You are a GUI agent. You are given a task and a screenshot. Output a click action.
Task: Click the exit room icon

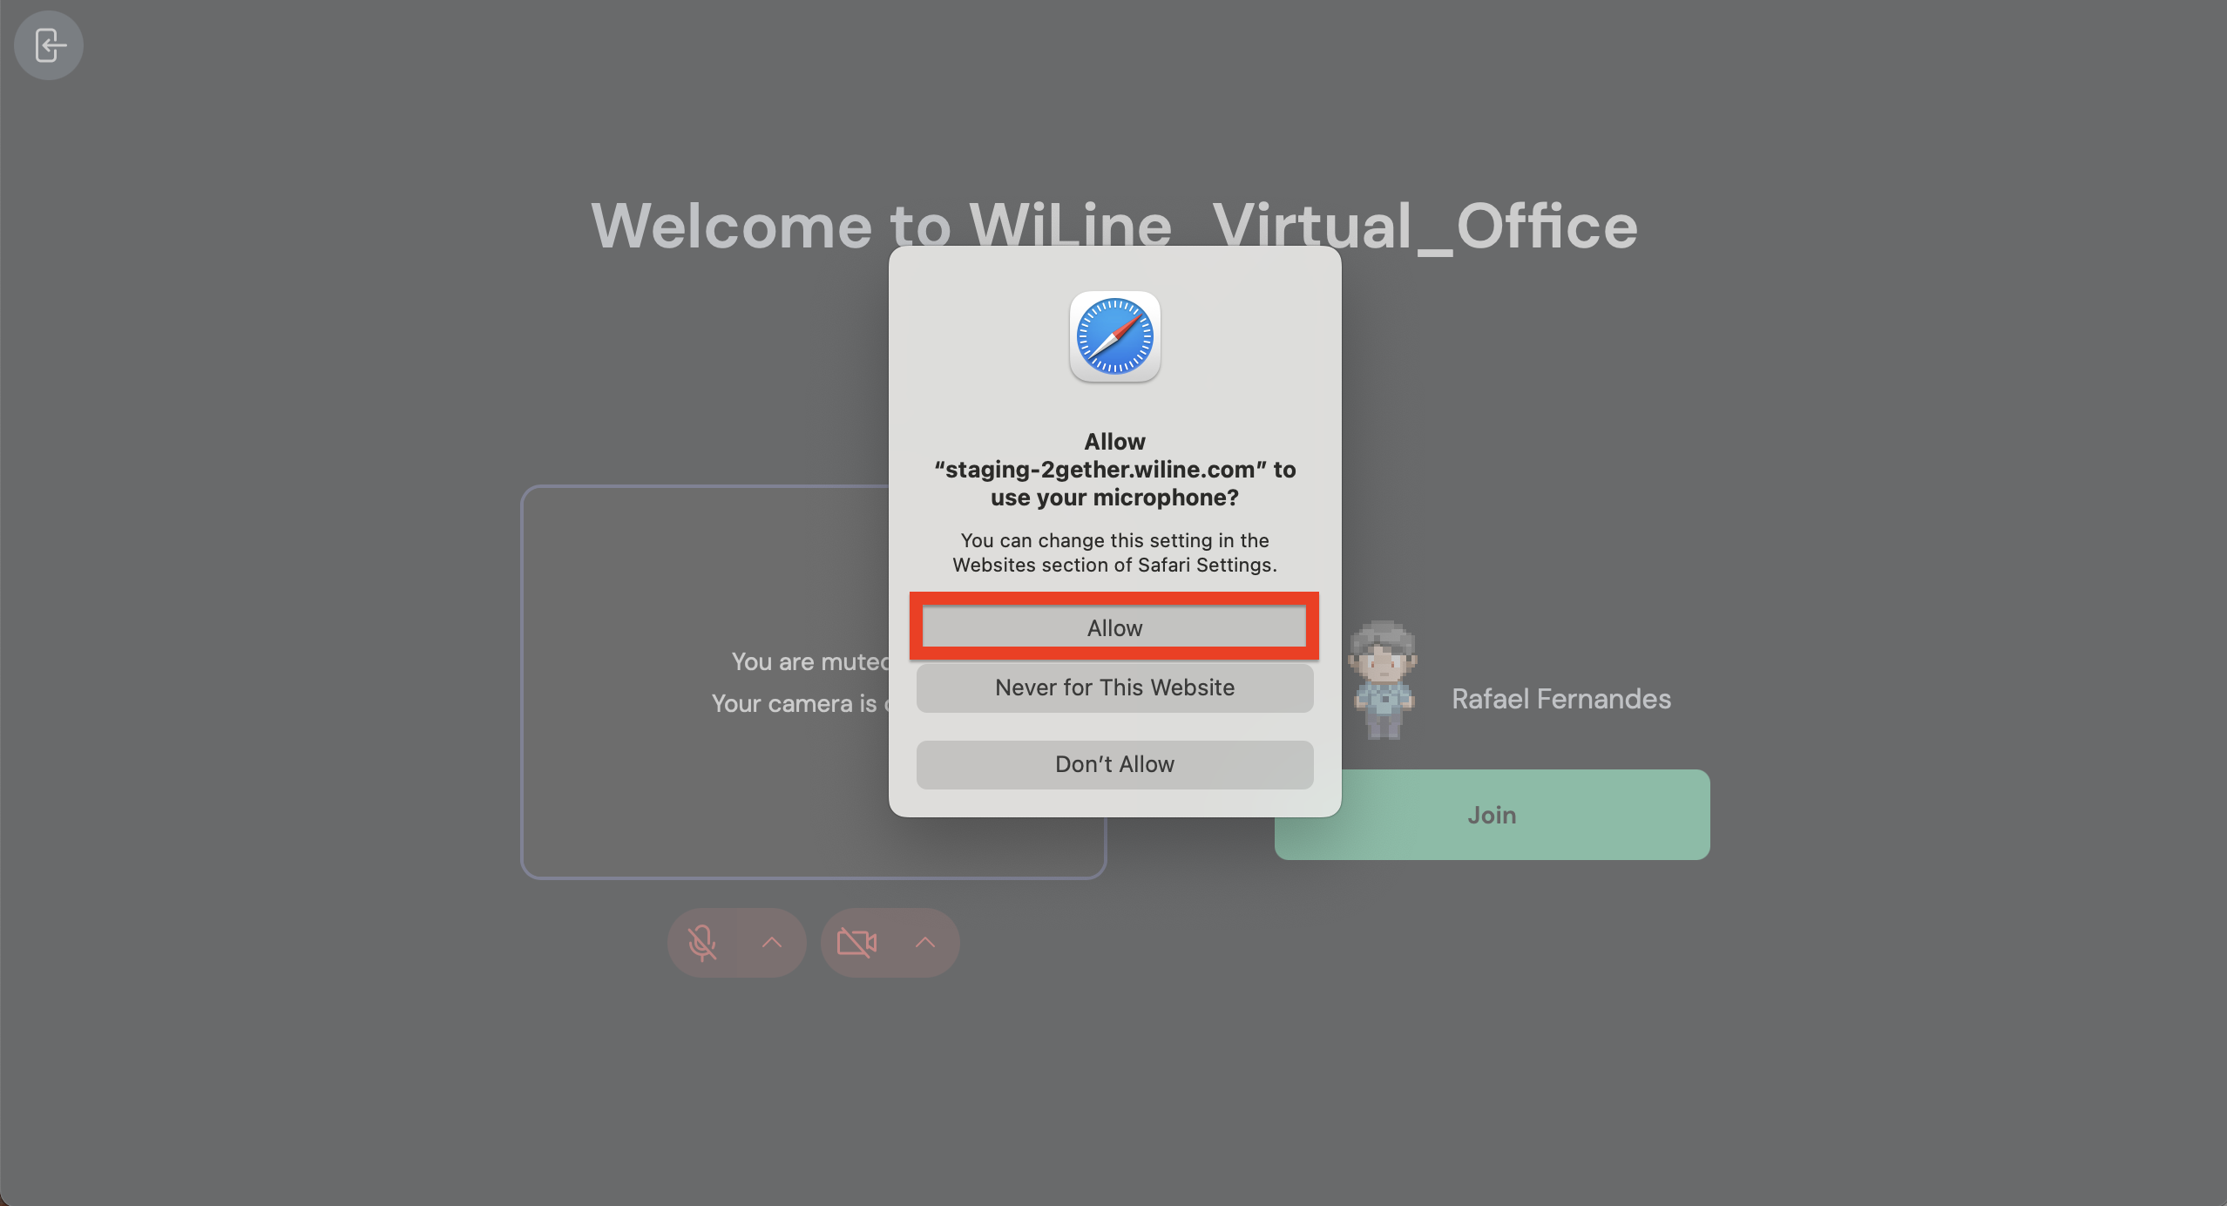point(49,45)
